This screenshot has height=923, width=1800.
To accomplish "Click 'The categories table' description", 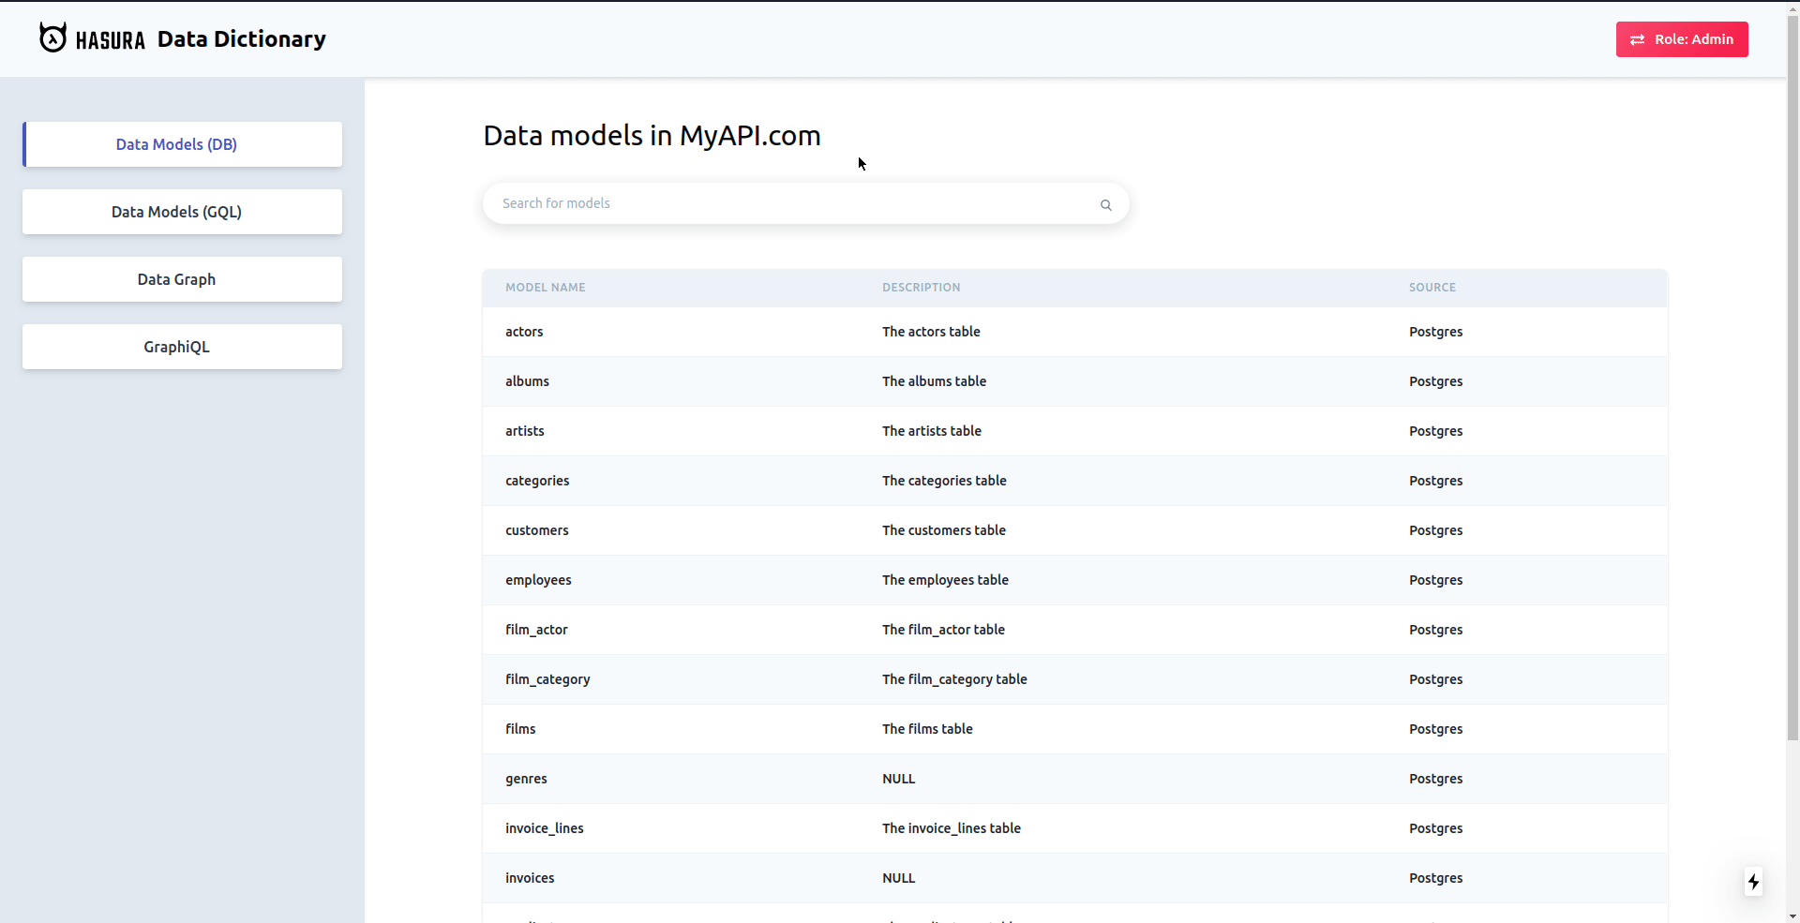I will [944, 481].
